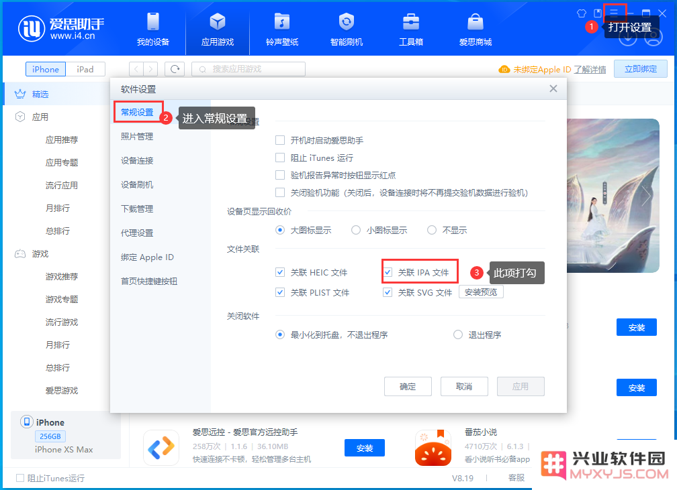Go forward with the right arrow button
Image resolution: width=677 pixels, height=490 pixels.
150,69
